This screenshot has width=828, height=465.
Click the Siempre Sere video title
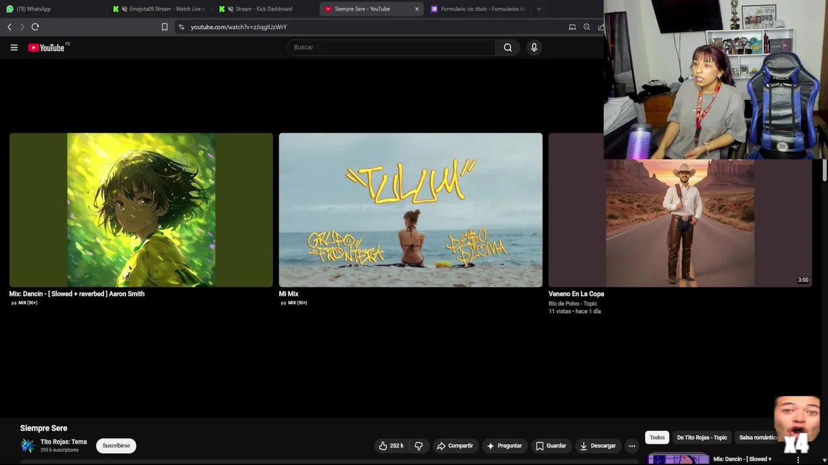[43, 428]
